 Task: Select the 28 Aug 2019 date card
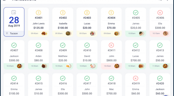coord(14,22)
